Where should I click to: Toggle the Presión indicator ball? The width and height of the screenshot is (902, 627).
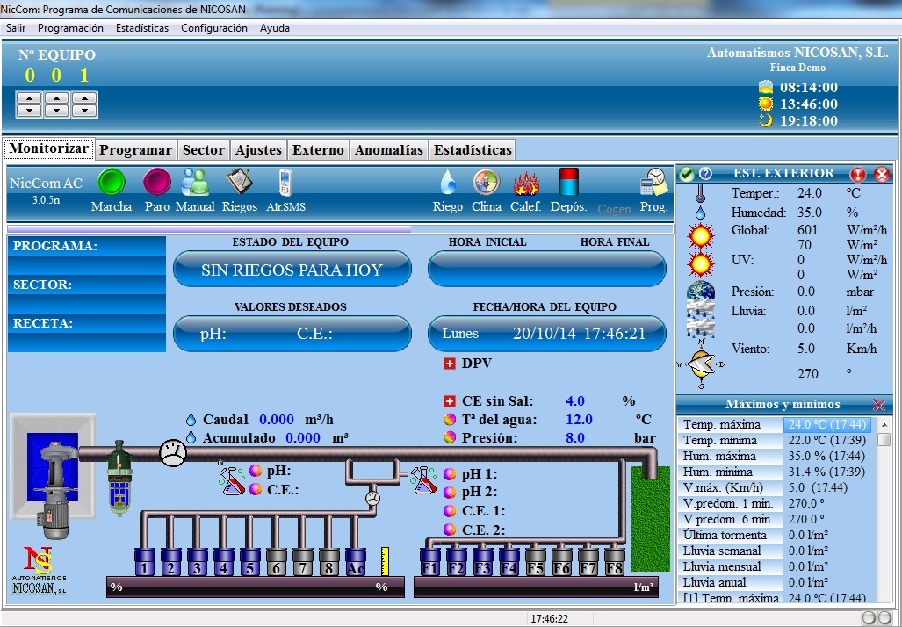(x=450, y=437)
